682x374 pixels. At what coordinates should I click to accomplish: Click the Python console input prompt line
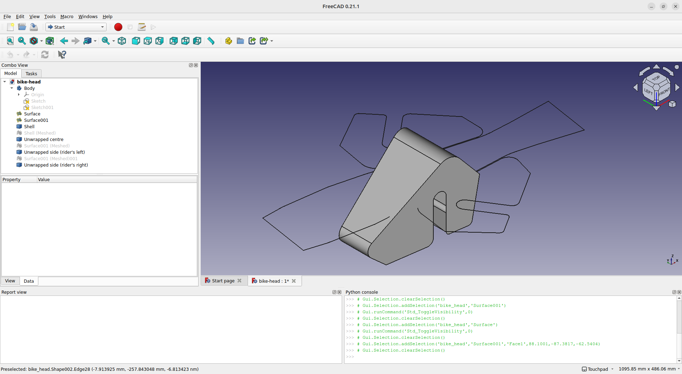coord(511,357)
